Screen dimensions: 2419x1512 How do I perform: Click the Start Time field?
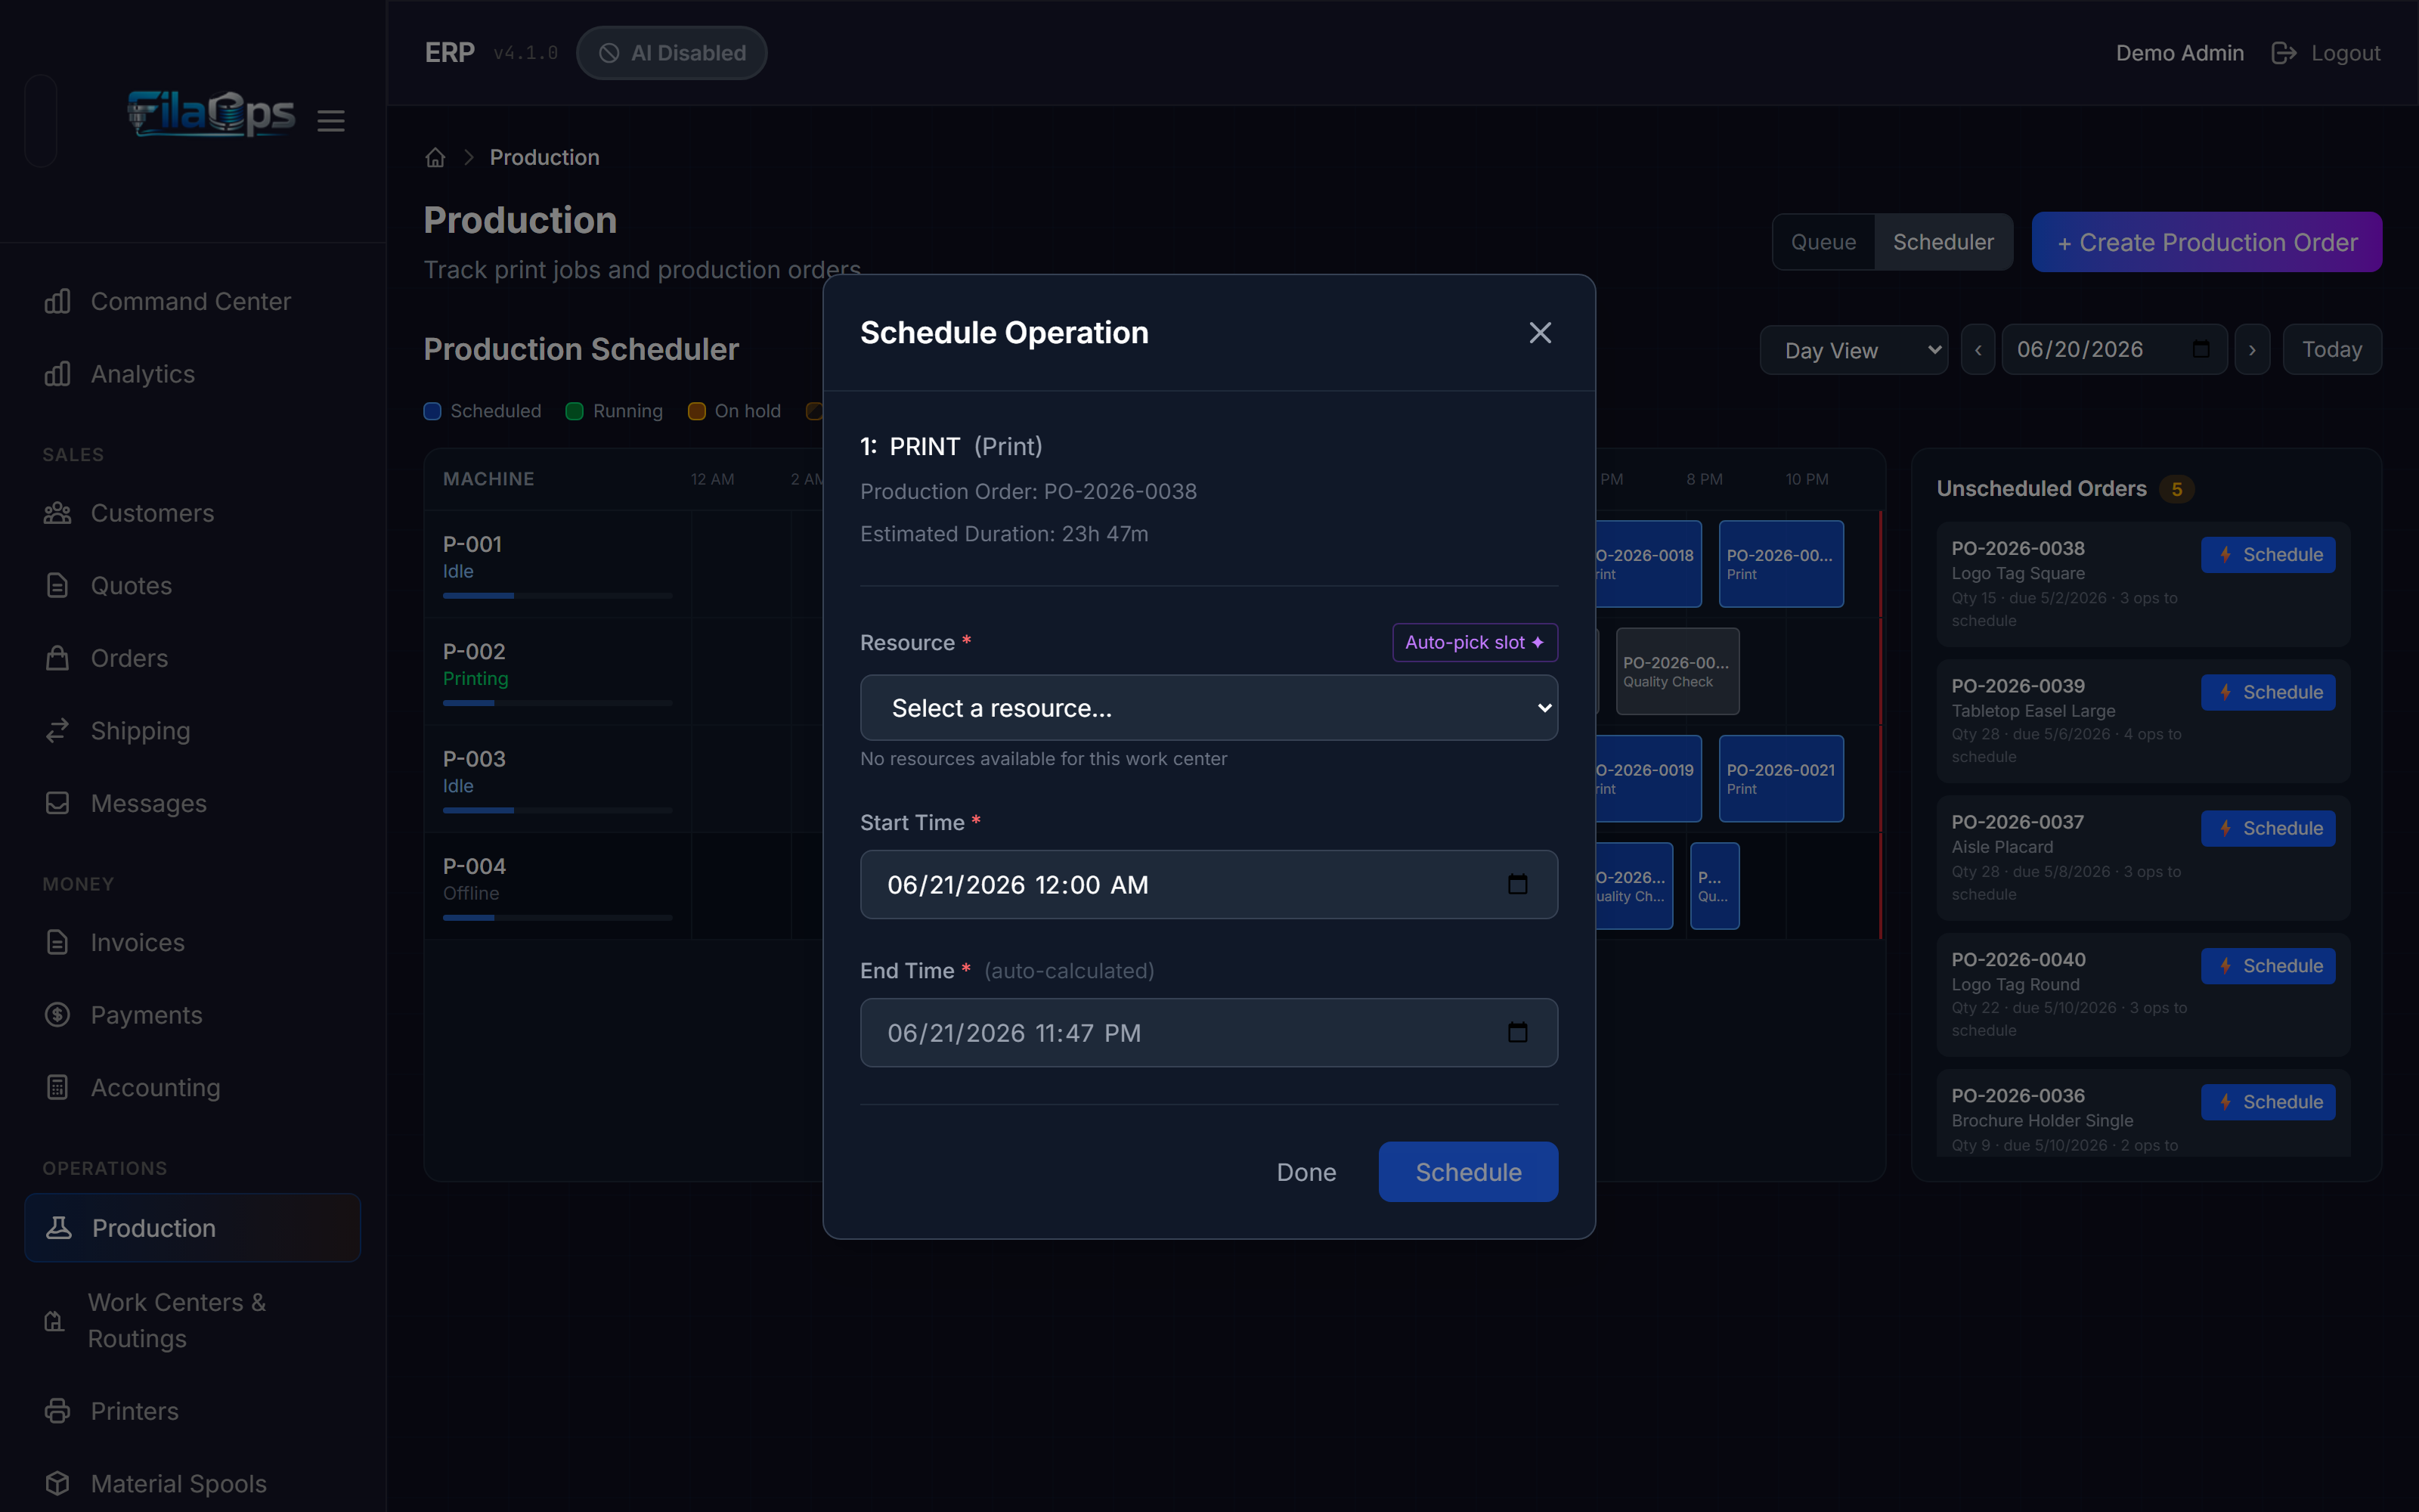pyautogui.click(x=1209, y=885)
